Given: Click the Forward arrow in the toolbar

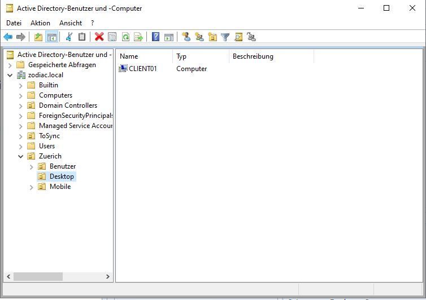Looking at the screenshot, I should pyautogui.click(x=21, y=37).
